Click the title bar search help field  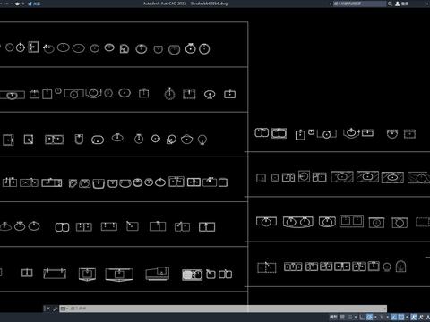click(360, 4)
